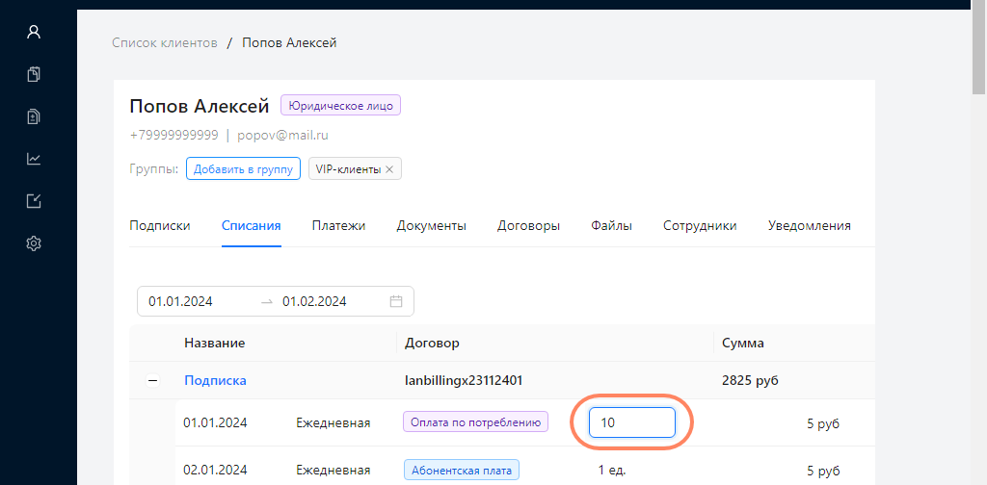This screenshot has height=485, width=987.
Task: Click the Юридическое лицо badge
Action: [340, 106]
